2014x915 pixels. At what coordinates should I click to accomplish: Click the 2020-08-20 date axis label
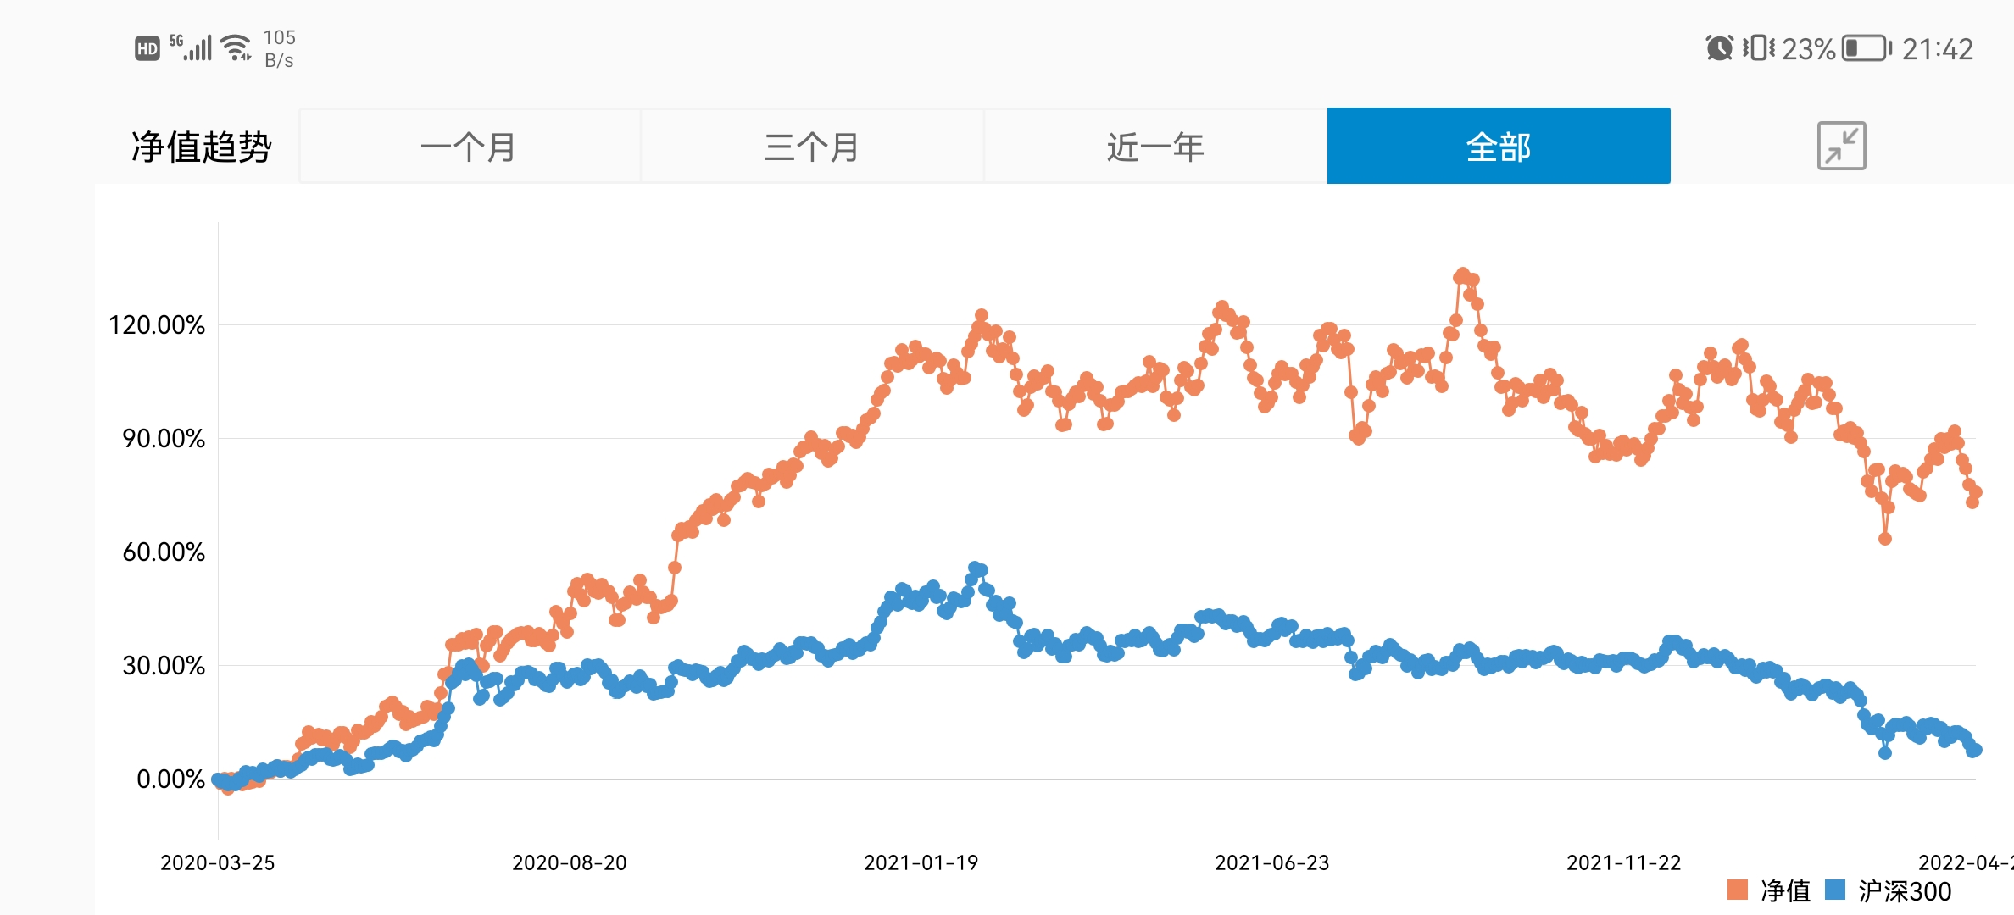(570, 862)
